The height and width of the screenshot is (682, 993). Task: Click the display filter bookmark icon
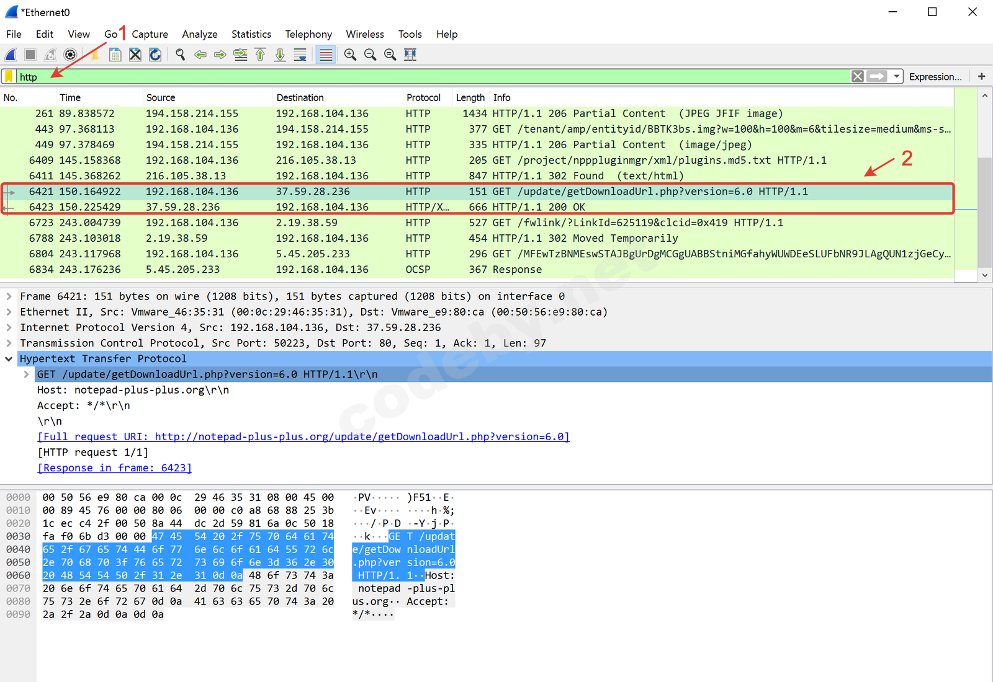[9, 76]
